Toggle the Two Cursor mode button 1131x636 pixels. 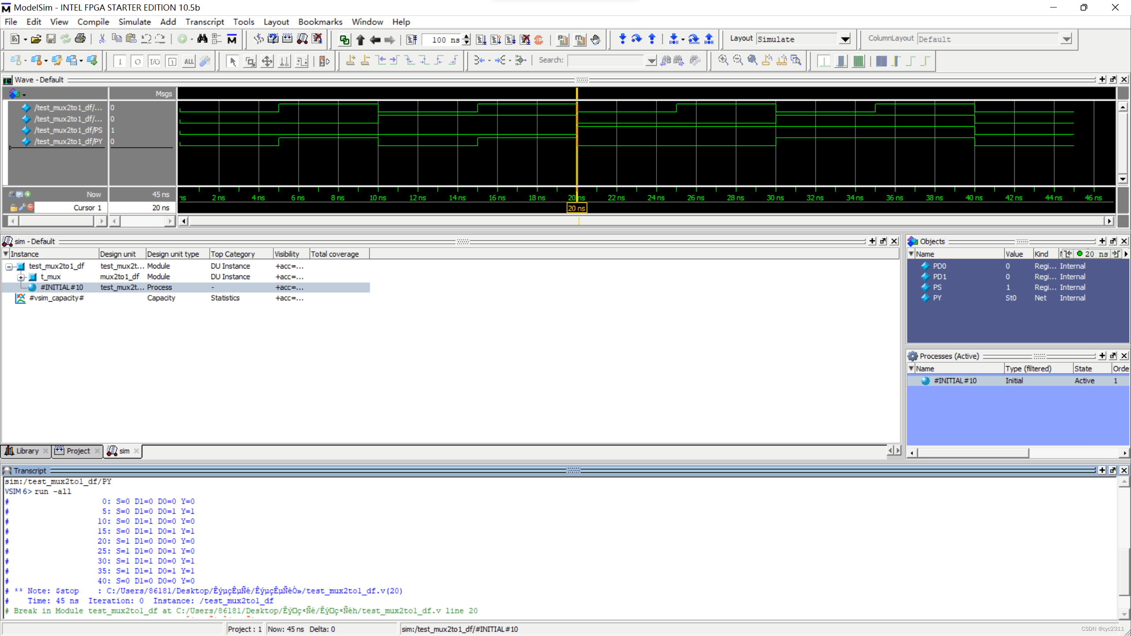285,61
